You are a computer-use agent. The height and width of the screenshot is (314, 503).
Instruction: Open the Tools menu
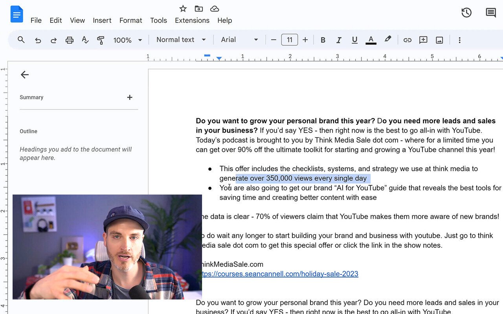tap(159, 20)
